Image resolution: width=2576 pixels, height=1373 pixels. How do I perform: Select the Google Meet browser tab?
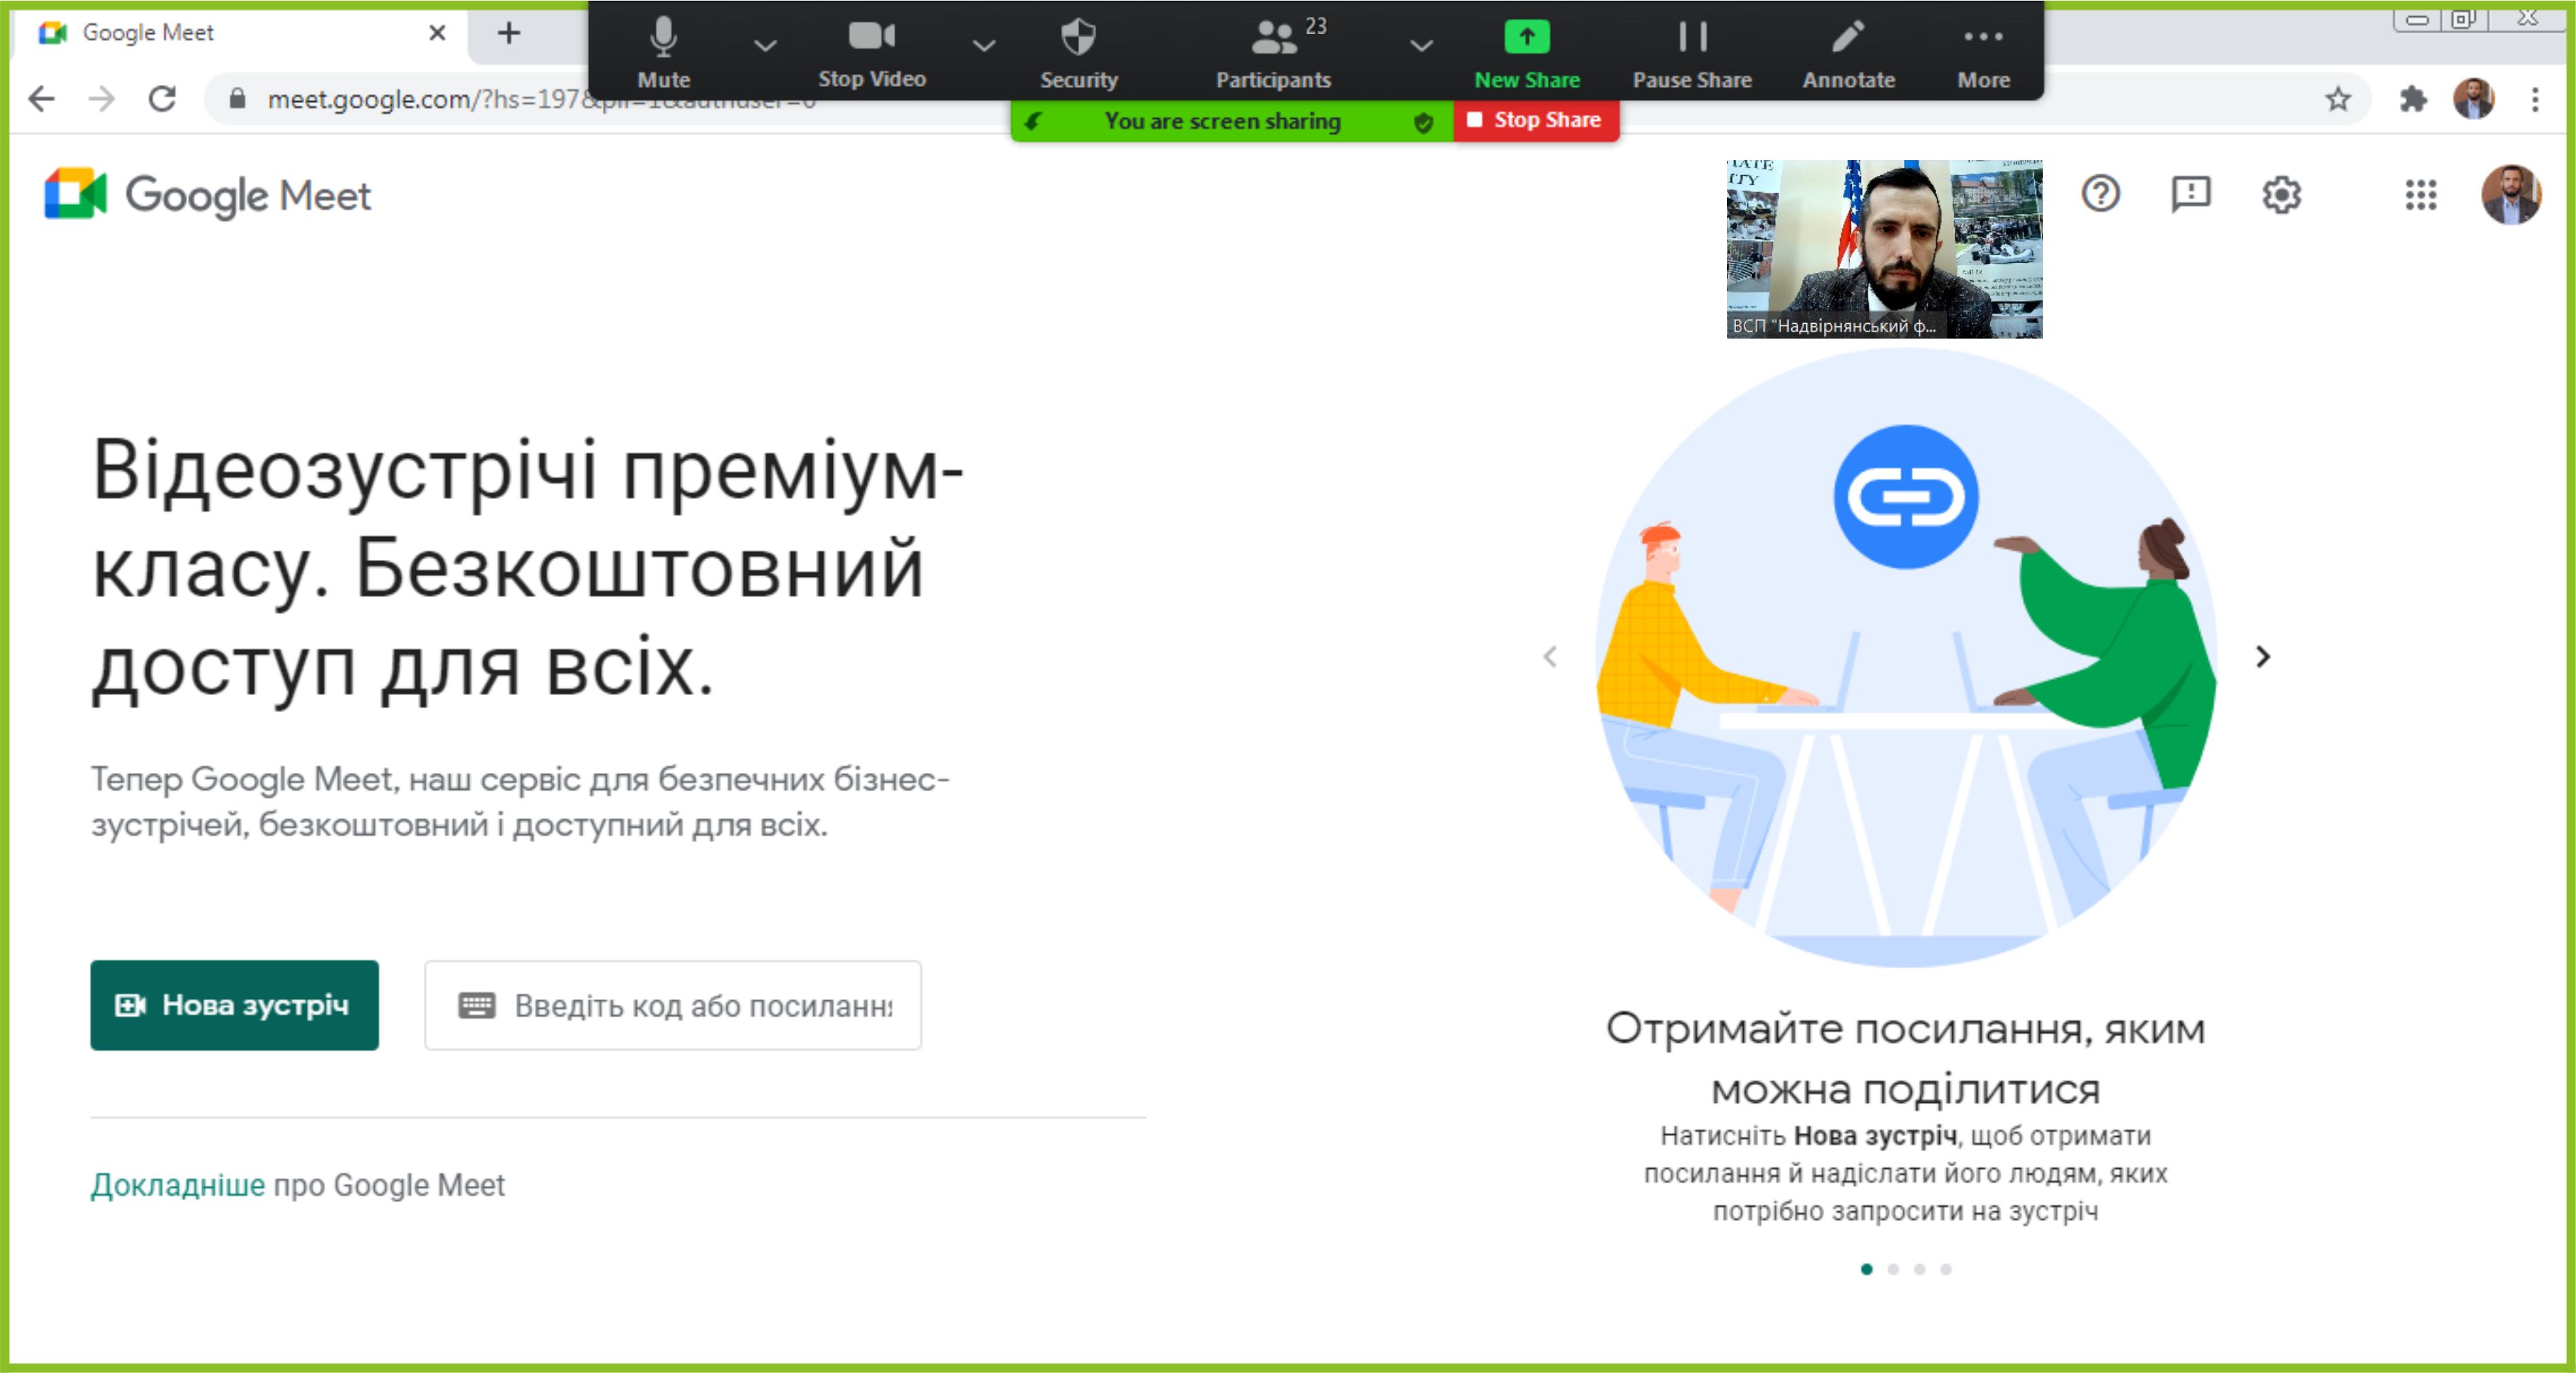240,33
